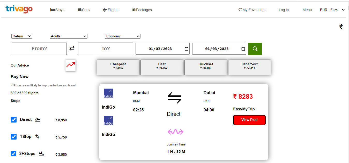Click the Packages briefcase icon
Screen dimensions: 349x163
pyautogui.click(x=133, y=10)
